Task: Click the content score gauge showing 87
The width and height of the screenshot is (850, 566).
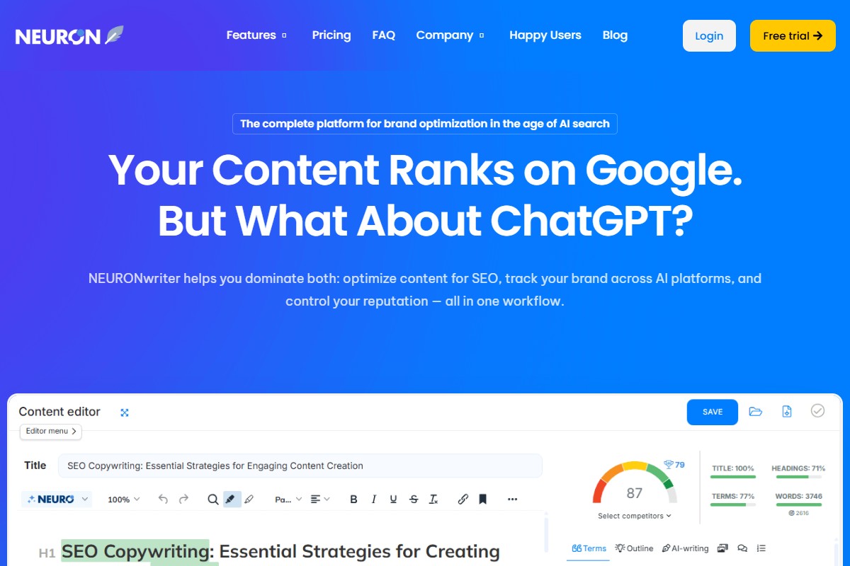Action: click(634, 488)
